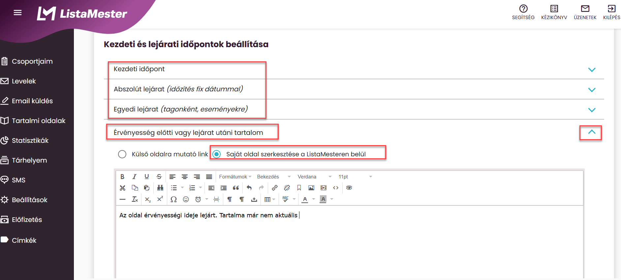Open Csoportjaim in the sidebar

32,61
